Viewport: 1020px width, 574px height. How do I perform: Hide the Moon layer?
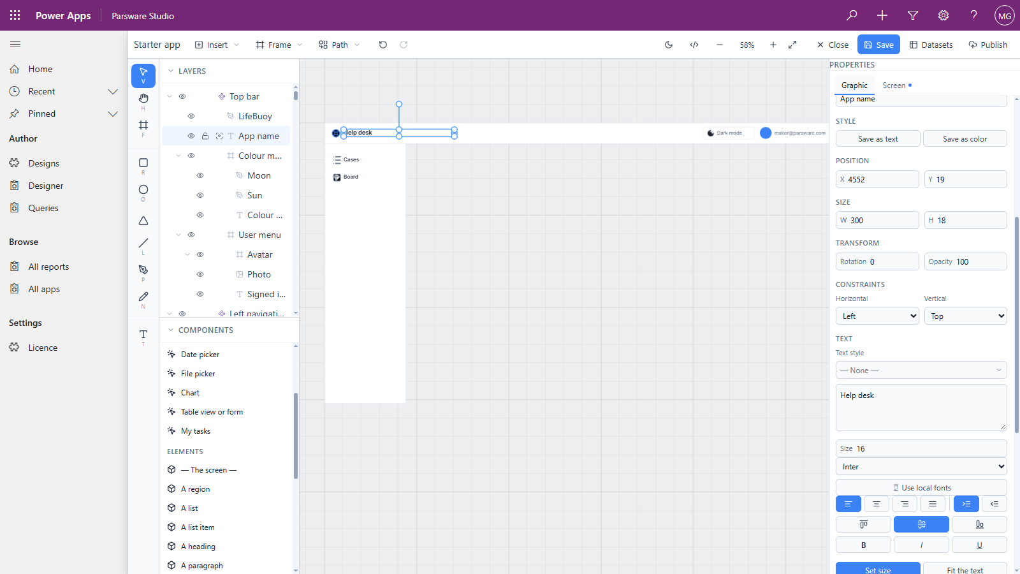tap(200, 175)
